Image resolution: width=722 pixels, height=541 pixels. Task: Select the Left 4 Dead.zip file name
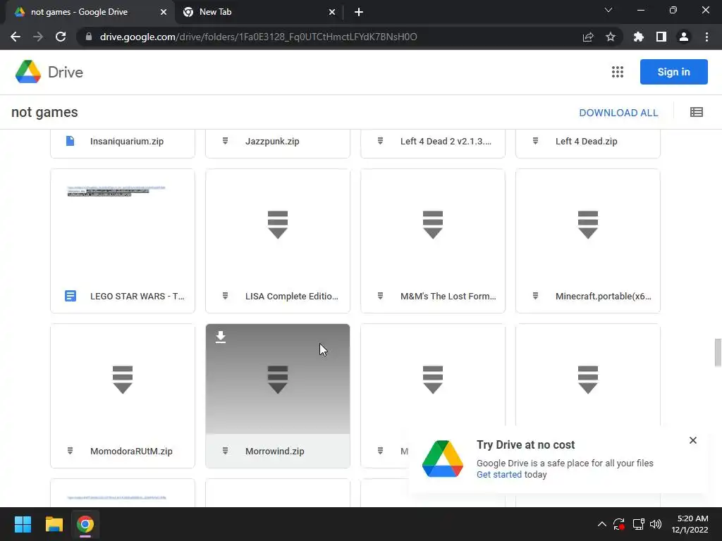click(x=586, y=141)
